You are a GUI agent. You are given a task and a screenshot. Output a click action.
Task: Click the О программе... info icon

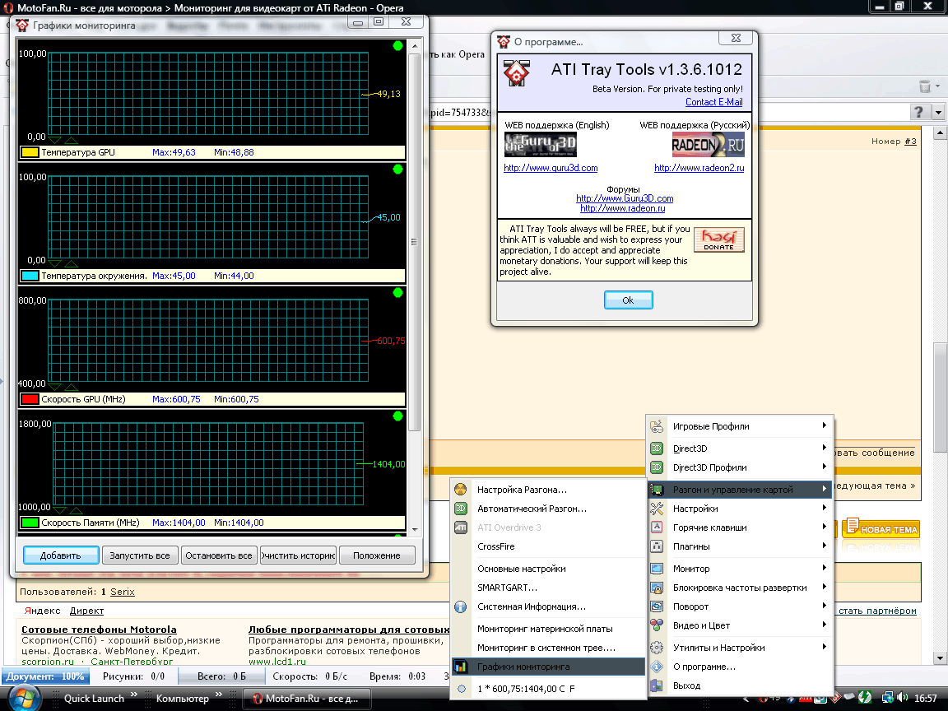pos(657,667)
